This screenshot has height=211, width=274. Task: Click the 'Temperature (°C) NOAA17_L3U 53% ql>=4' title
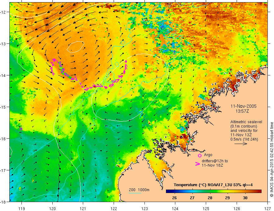pyautogui.click(x=213, y=185)
